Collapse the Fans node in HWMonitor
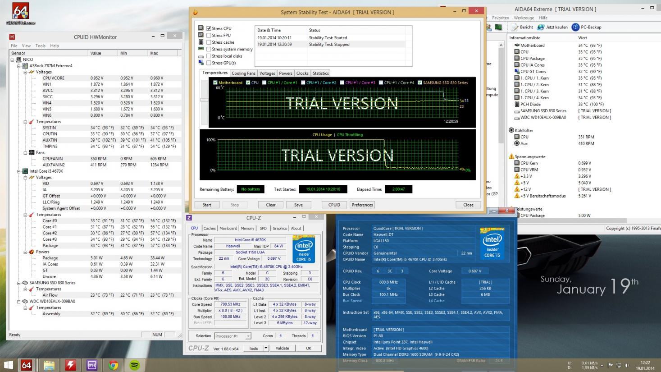 coord(25,152)
